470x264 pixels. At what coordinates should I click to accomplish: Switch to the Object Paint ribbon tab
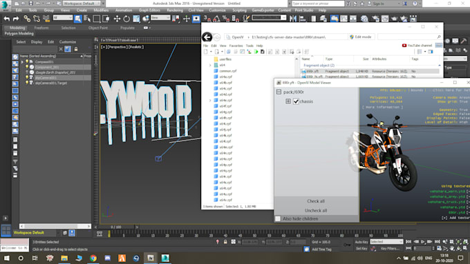97,28
